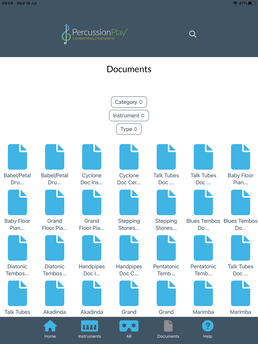Tap the Wi-Fi icon in status bar
Screen dimensions: 258x344
235,3
